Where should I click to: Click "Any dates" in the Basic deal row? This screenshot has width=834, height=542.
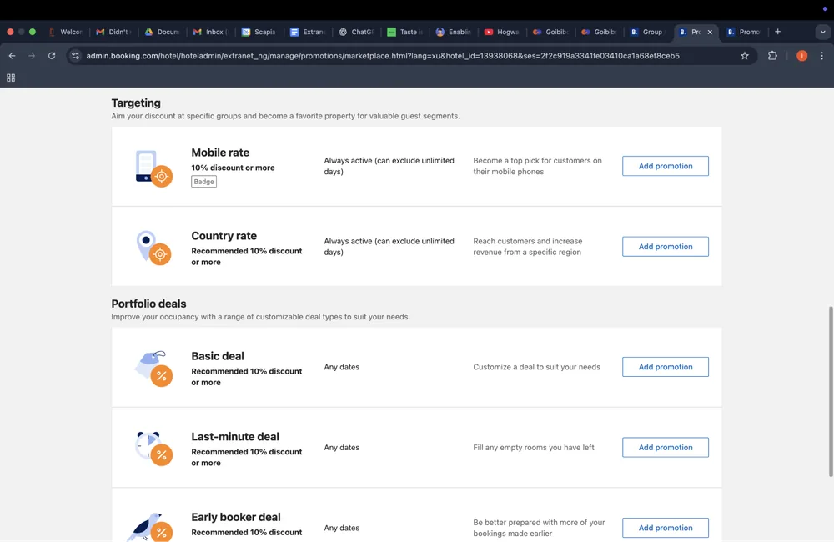coord(341,367)
